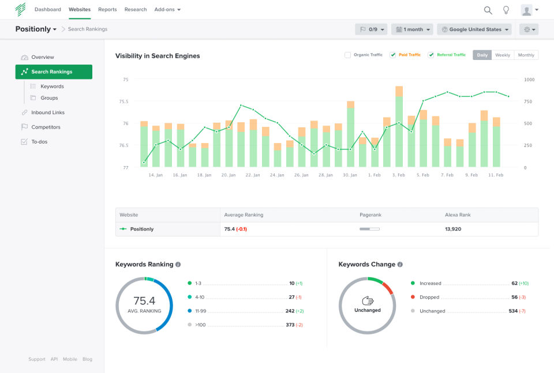Expand Add-ons dropdown menu
This screenshot has width=554, height=373.
[x=167, y=10]
